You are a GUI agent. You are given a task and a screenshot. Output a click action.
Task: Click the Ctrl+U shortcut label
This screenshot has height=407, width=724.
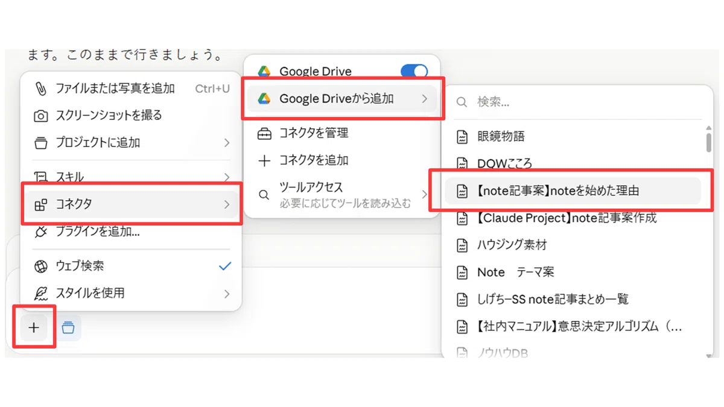click(212, 89)
